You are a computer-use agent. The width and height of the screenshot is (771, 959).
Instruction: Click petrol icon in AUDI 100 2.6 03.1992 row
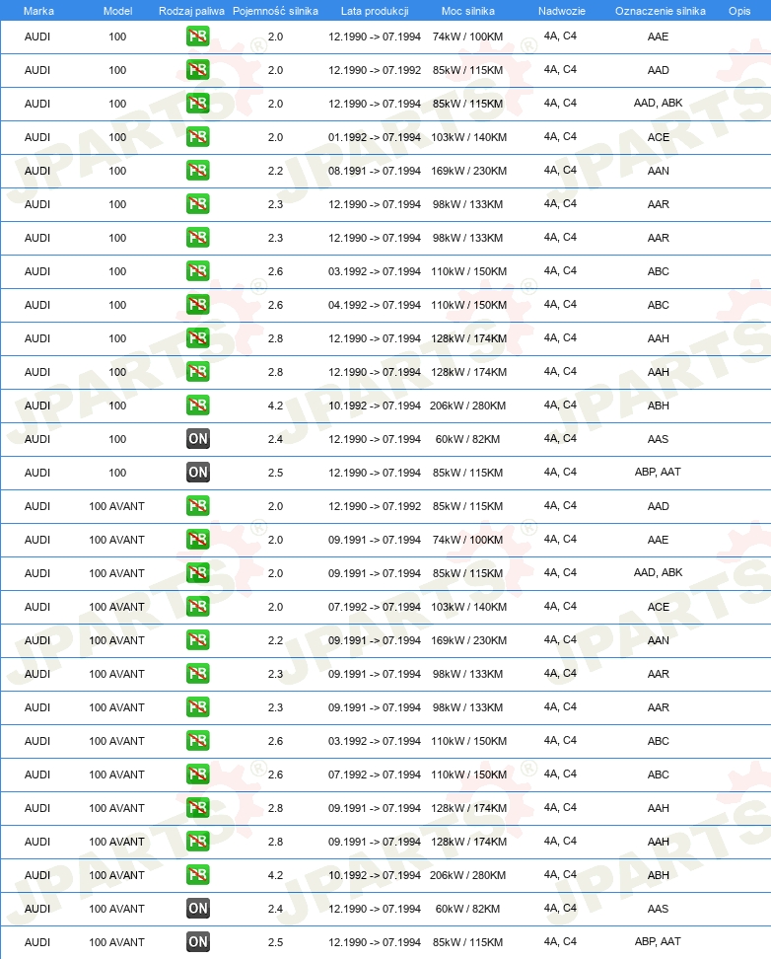[197, 271]
